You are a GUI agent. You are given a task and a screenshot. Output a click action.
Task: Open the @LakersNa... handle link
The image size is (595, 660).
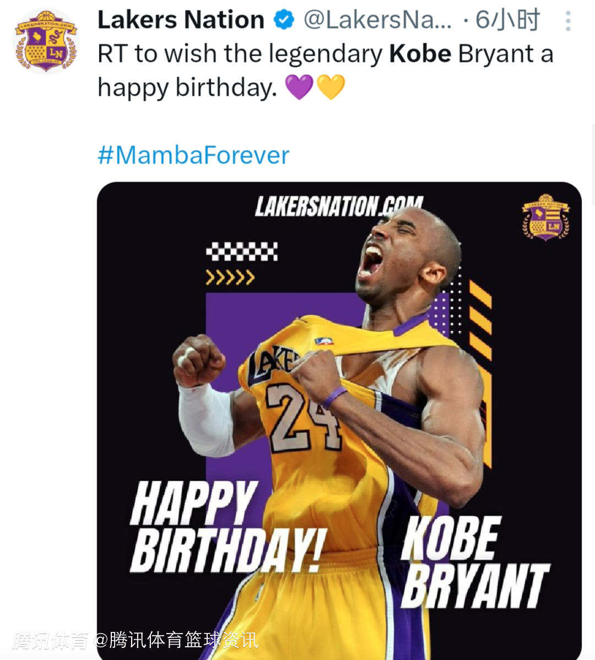(x=377, y=20)
